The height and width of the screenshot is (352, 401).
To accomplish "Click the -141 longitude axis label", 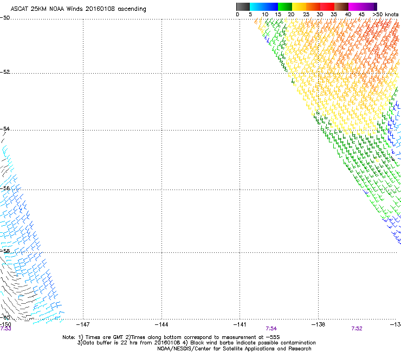I will [240, 324].
